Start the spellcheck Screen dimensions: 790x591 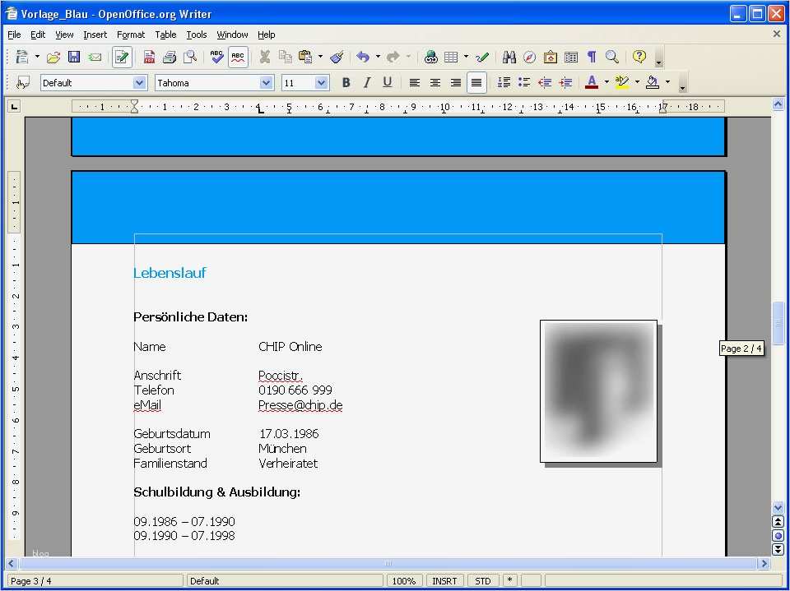pyautogui.click(x=216, y=57)
